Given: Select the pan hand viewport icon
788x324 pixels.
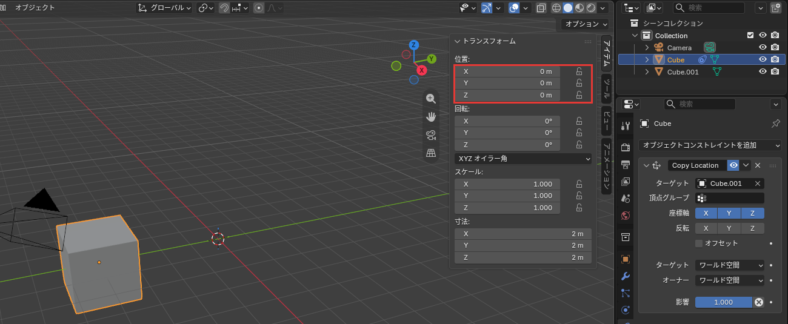Looking at the screenshot, I should click(x=431, y=117).
